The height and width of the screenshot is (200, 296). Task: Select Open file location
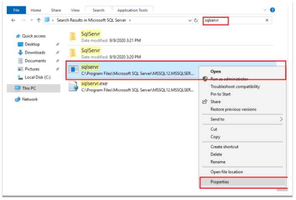[226, 172]
